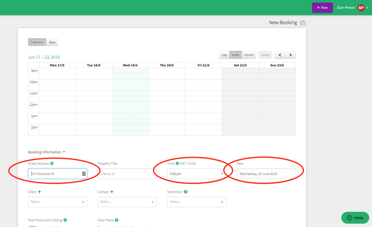Image resolution: width=372 pixels, height=227 pixels.
Task: Switch to the Calendar tab
Action: (37, 42)
